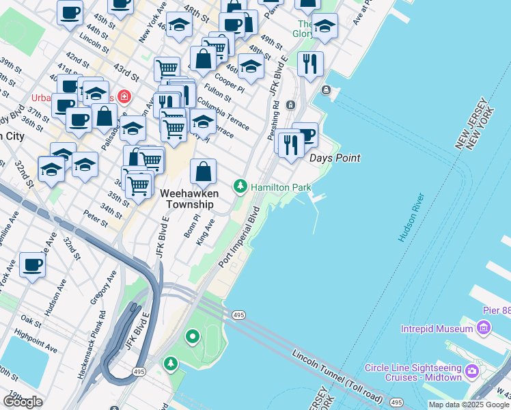Select the ferry terminal icon on waterfront

pyautogui.click(x=326, y=90)
